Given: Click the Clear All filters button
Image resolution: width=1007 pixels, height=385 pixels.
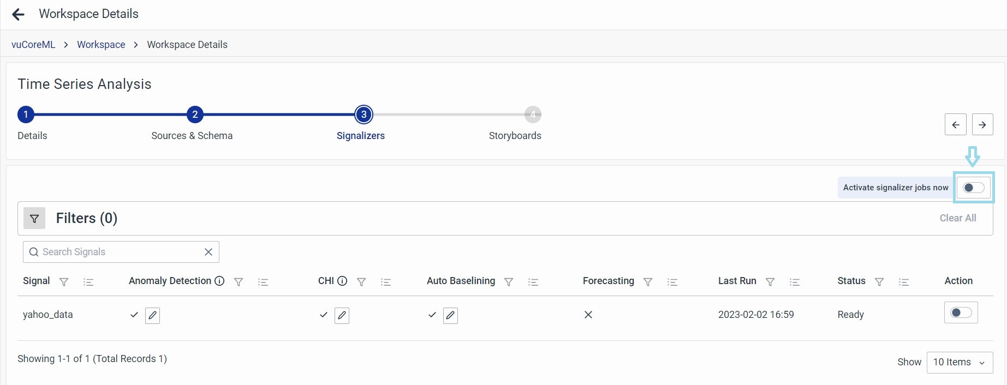Looking at the screenshot, I should [x=957, y=218].
